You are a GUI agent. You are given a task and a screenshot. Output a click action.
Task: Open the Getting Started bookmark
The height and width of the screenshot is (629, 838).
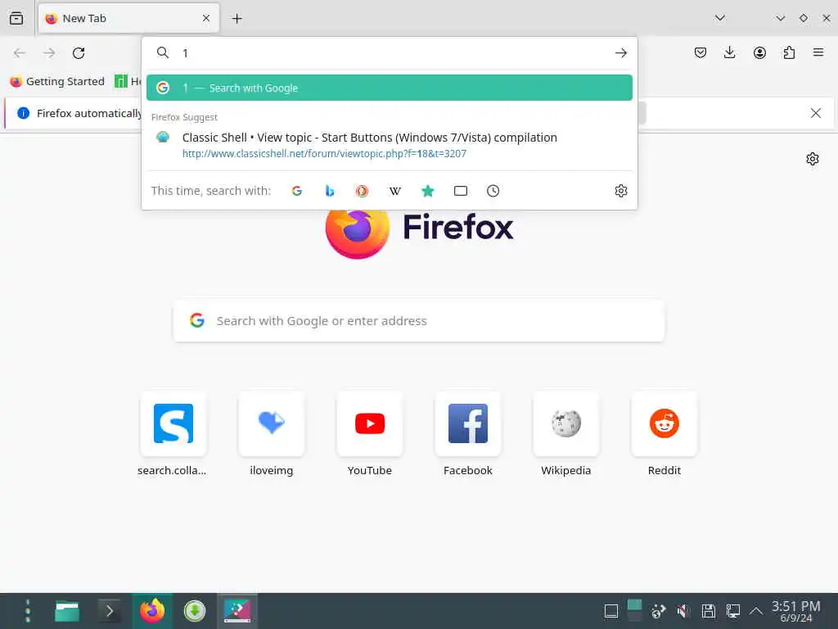click(57, 81)
